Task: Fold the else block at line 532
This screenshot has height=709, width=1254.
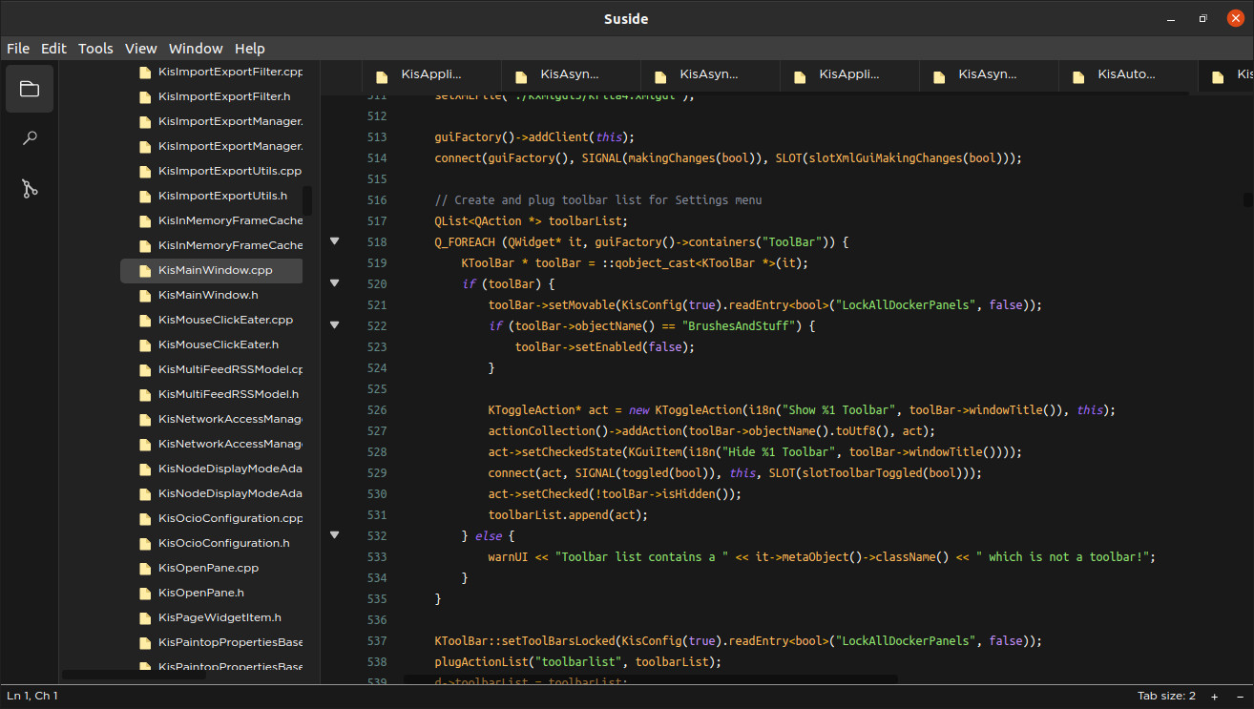Action: [334, 535]
